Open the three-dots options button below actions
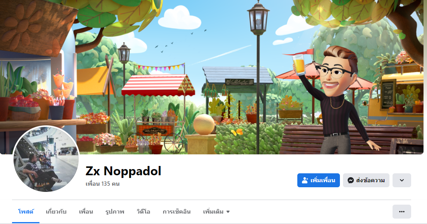 [x=402, y=212]
